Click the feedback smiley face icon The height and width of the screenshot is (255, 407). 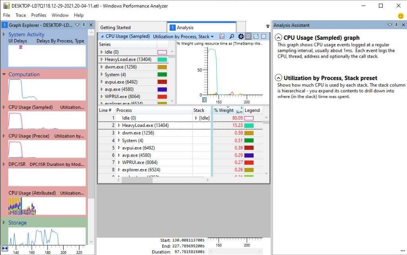pyautogui.click(x=401, y=16)
